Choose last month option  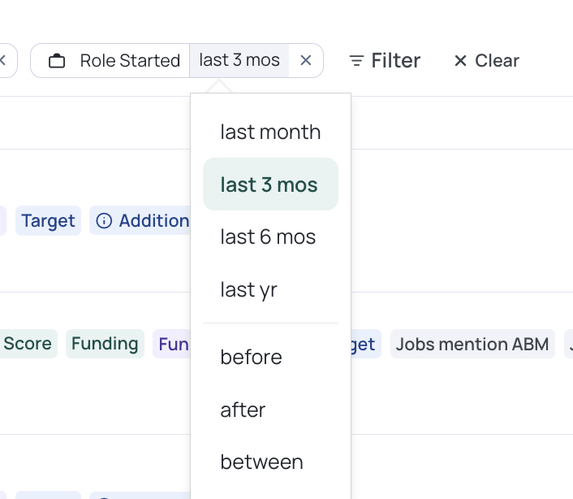click(270, 132)
